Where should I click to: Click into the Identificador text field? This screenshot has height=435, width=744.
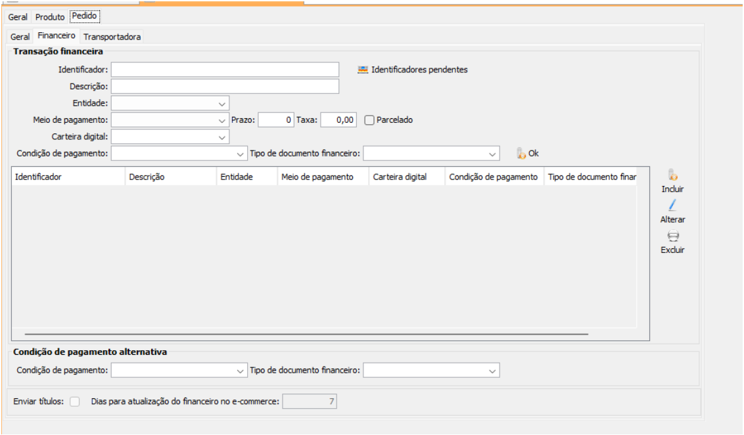tap(225, 70)
